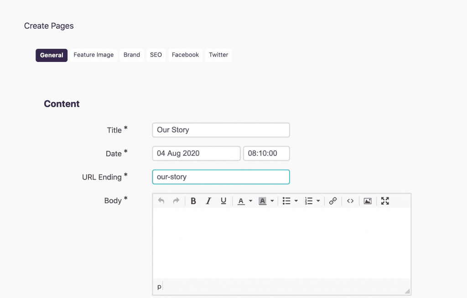The width and height of the screenshot is (467, 298).
Task: Open the background color dropdown arrow
Action: [x=272, y=201]
